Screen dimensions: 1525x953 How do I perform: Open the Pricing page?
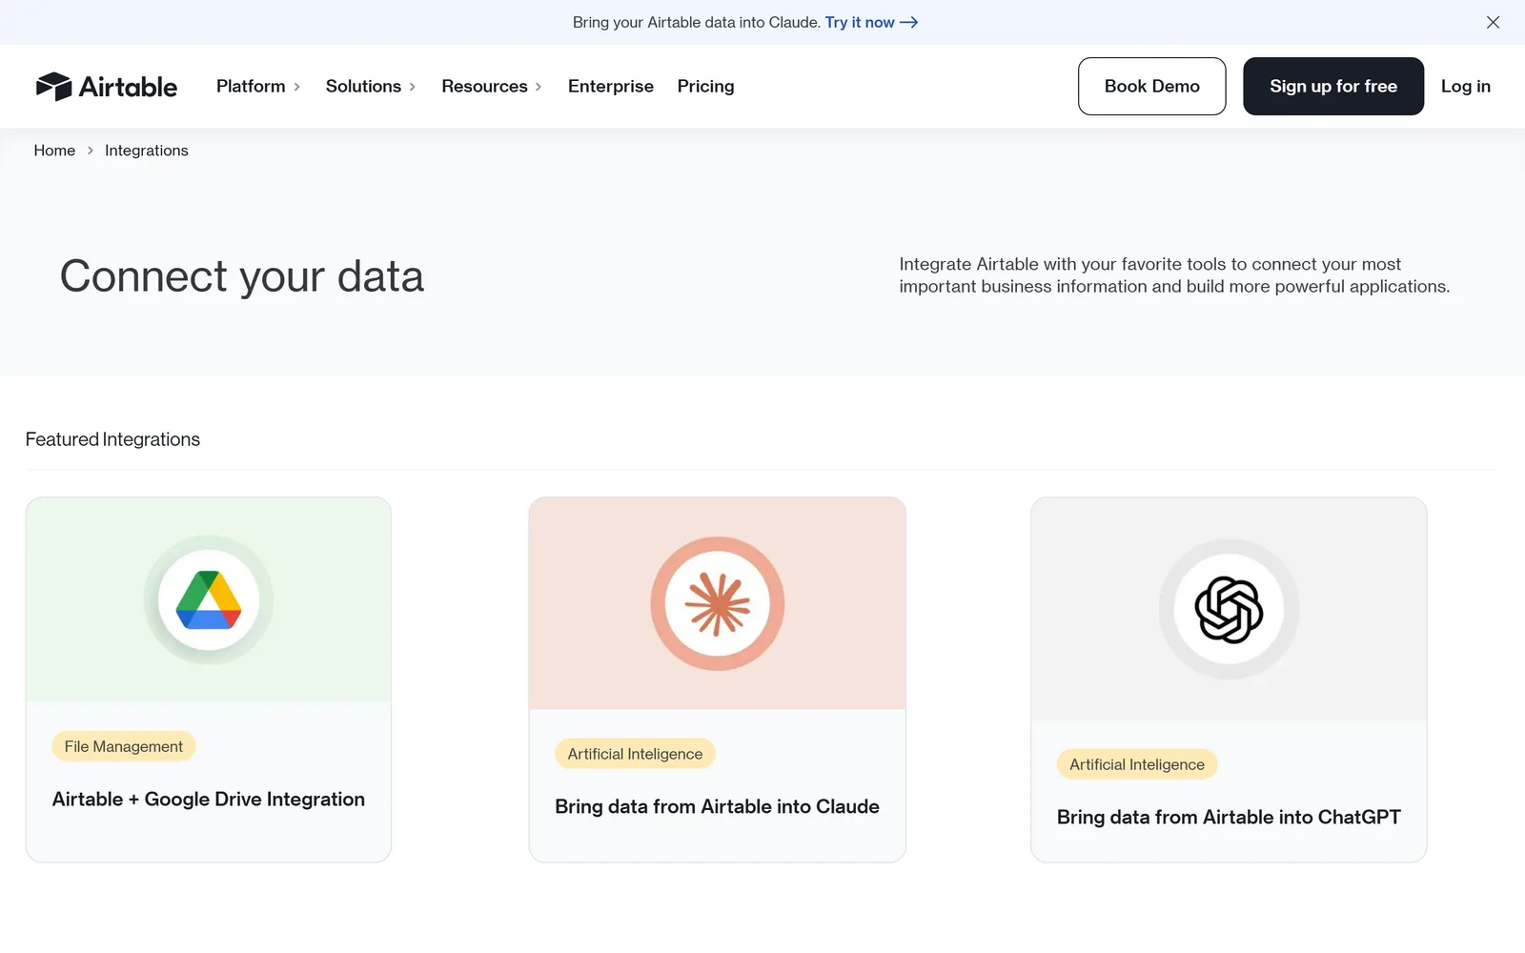click(705, 87)
